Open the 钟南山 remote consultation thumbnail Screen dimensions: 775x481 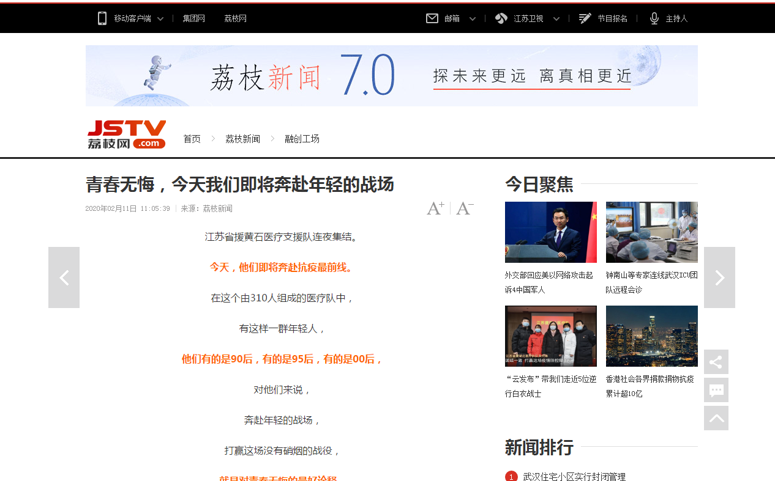tap(651, 232)
